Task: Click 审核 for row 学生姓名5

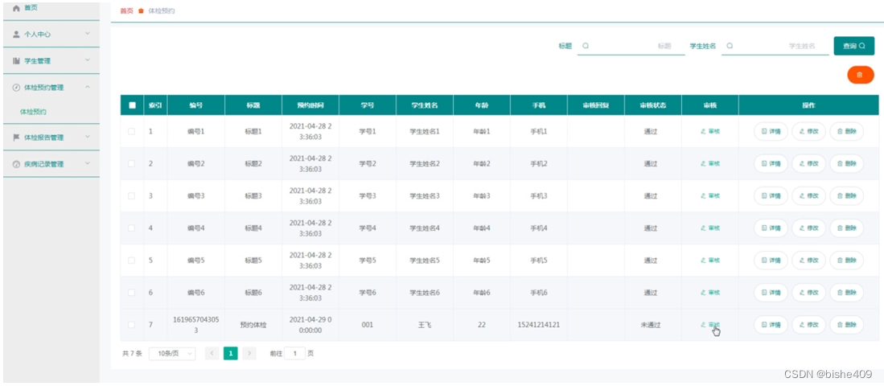Action: pos(709,261)
